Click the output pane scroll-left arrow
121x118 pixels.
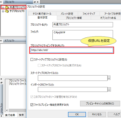click(7, 110)
